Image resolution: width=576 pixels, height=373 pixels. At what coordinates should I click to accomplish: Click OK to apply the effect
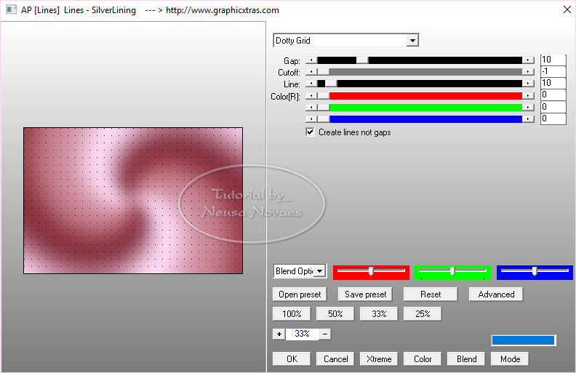(x=292, y=359)
